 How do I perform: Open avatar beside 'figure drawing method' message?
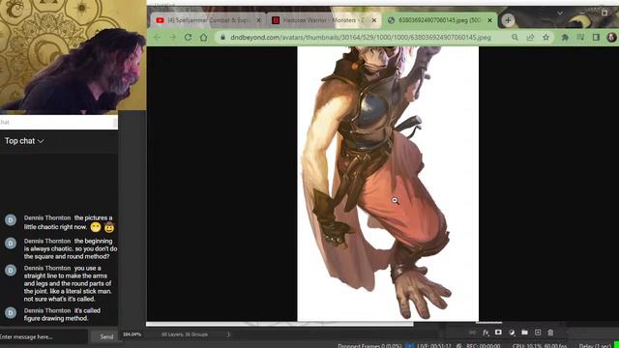click(11, 313)
